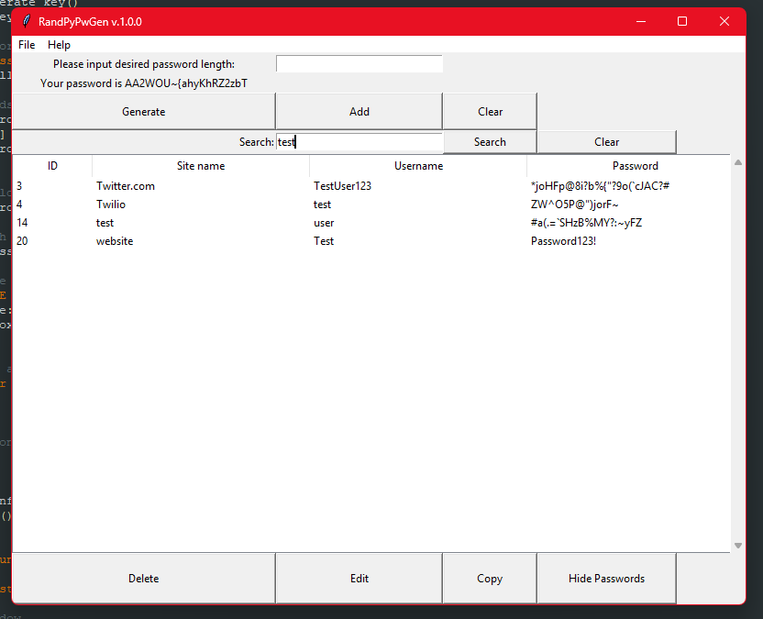Click the scrollbar down arrow
The width and height of the screenshot is (763, 619).
pyautogui.click(x=737, y=546)
